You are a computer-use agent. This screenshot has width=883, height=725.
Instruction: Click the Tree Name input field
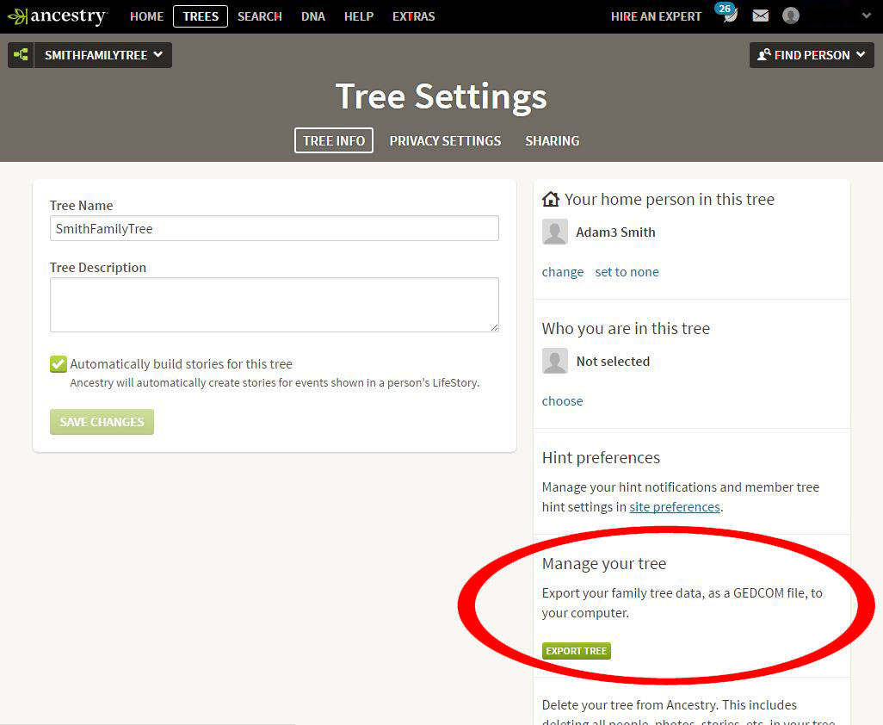pyautogui.click(x=275, y=229)
